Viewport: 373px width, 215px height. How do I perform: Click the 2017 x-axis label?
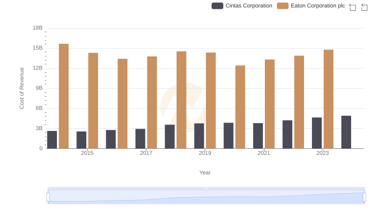146,153
